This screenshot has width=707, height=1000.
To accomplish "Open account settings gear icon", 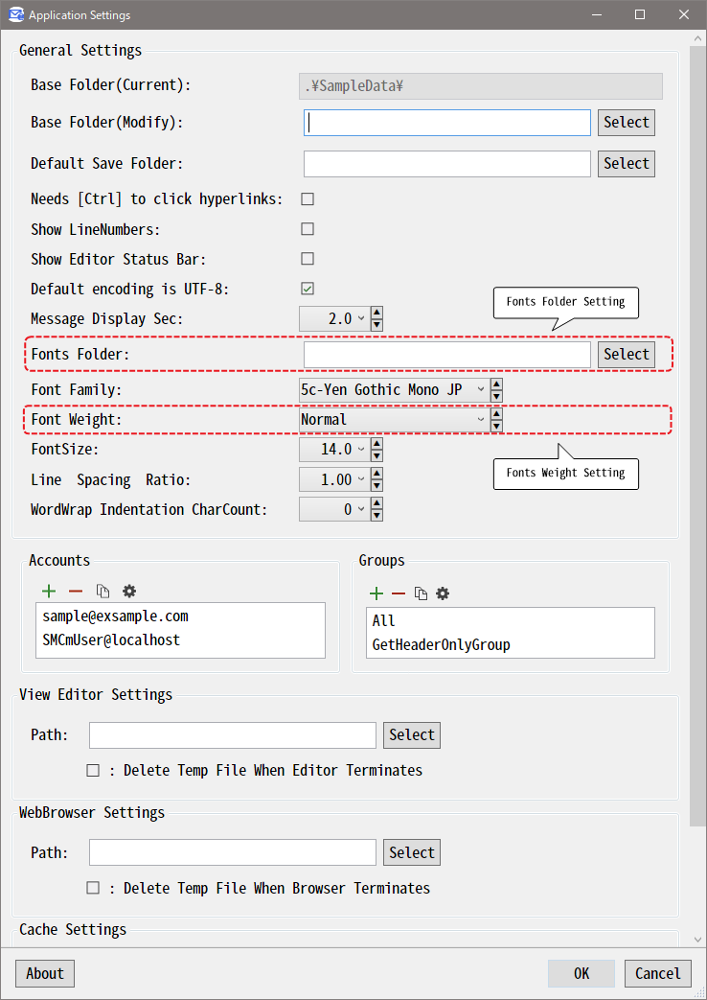I will [x=129, y=592].
